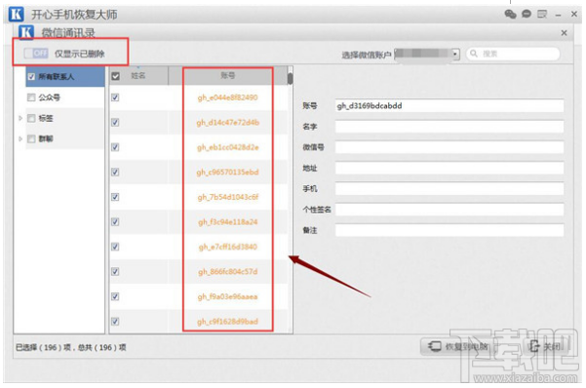Open the WeChat icon in title bar
This screenshot has width=586, height=388.
pyautogui.click(x=510, y=15)
